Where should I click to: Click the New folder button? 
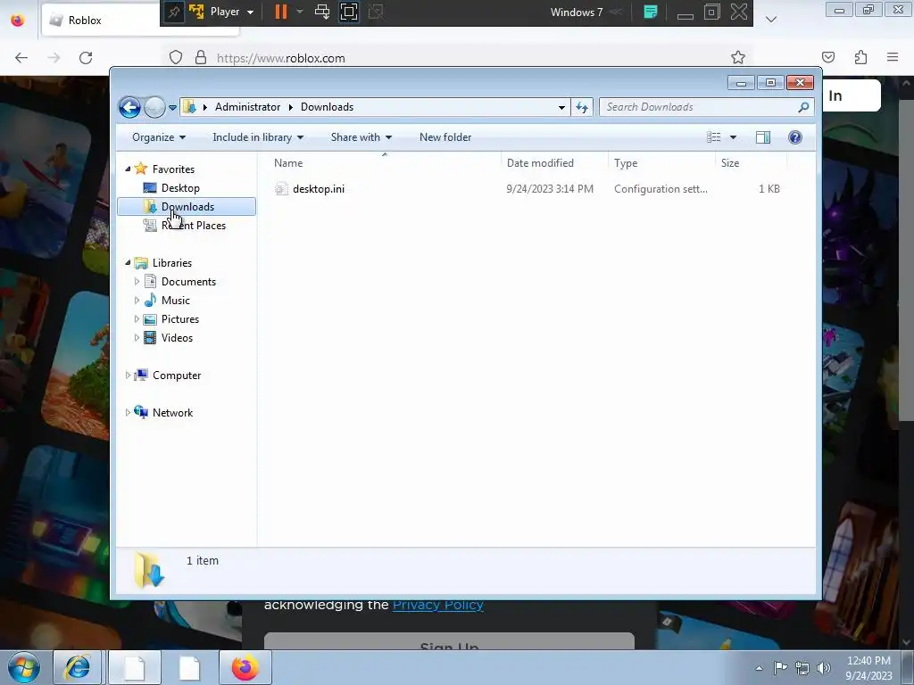click(445, 137)
